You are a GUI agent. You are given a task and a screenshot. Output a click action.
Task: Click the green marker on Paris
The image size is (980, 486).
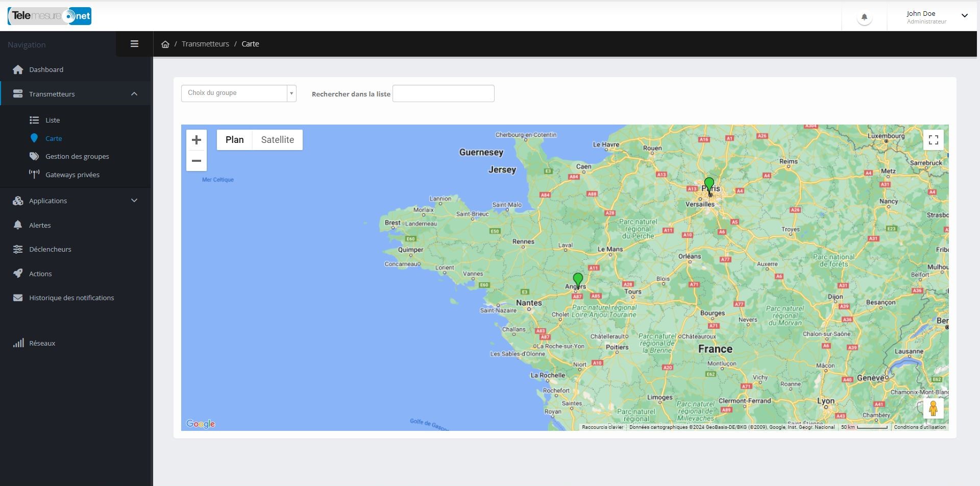[x=709, y=186]
